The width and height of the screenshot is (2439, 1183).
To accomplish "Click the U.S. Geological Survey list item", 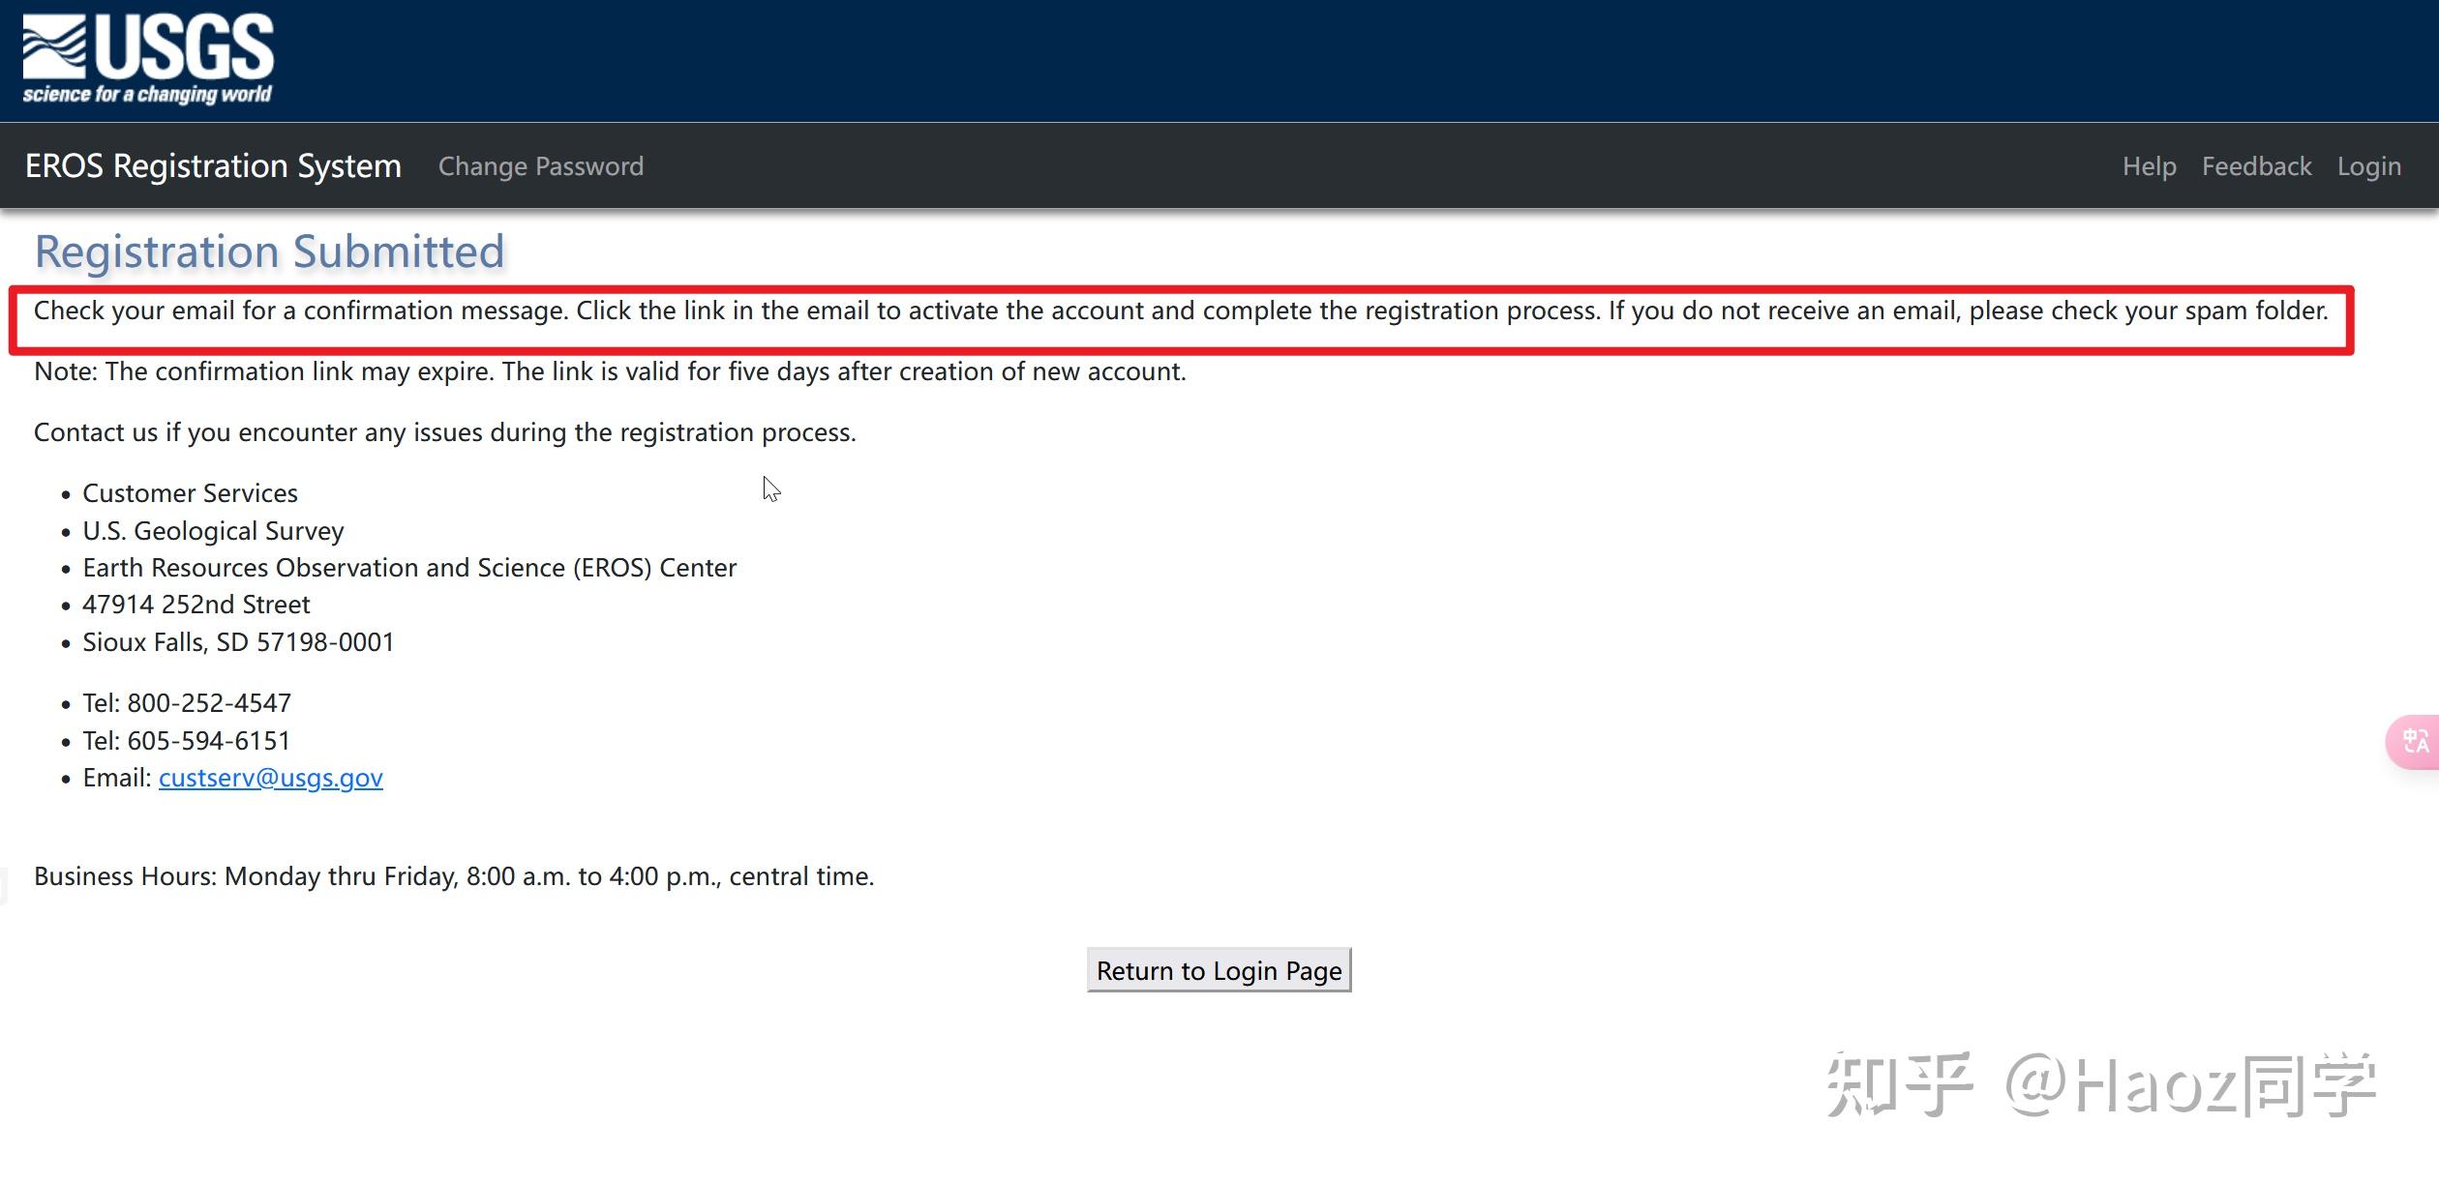I will (213, 531).
